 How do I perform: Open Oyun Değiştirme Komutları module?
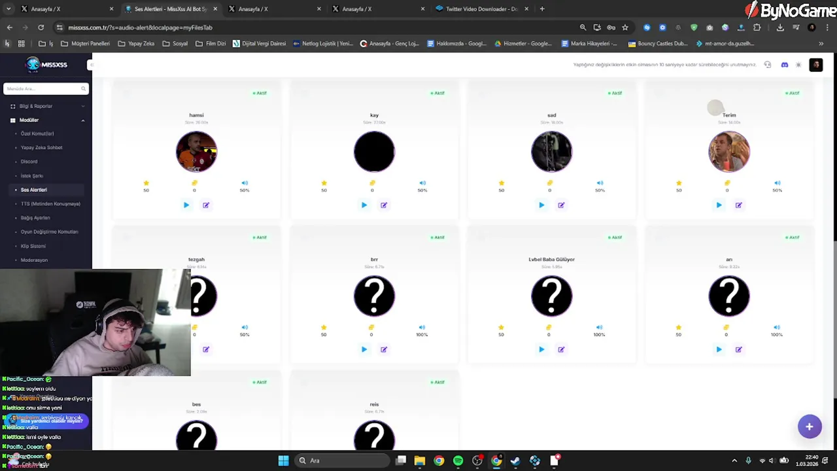[49, 232]
